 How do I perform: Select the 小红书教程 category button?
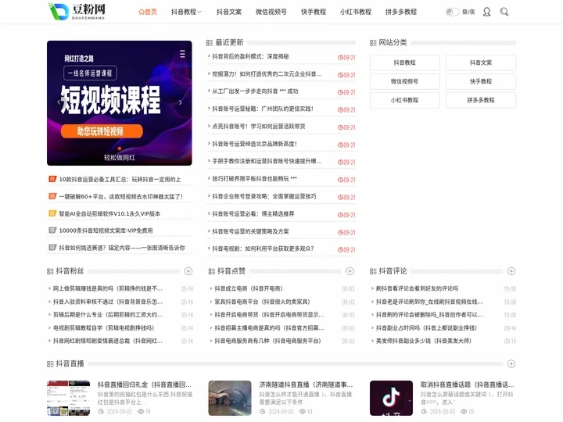405,100
